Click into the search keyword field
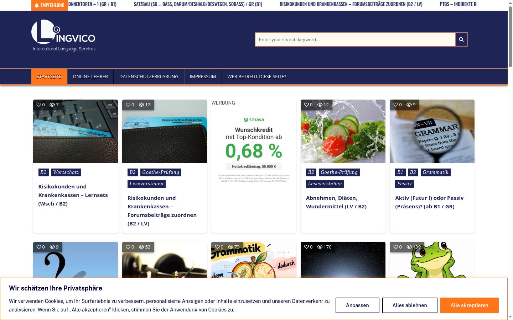This screenshot has height=320, width=513. 355,39
